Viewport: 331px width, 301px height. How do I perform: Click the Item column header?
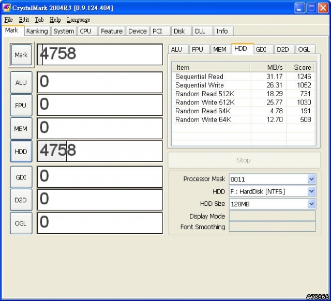(x=211, y=67)
